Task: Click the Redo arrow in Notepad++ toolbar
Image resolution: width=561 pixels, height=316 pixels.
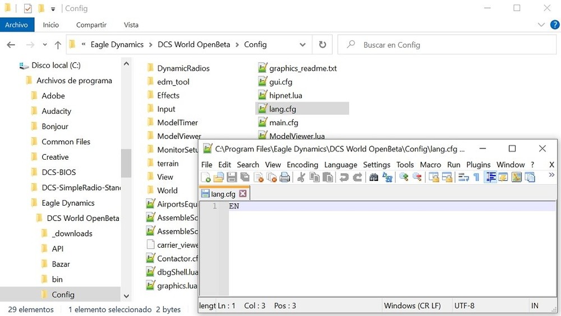Action: [357, 177]
